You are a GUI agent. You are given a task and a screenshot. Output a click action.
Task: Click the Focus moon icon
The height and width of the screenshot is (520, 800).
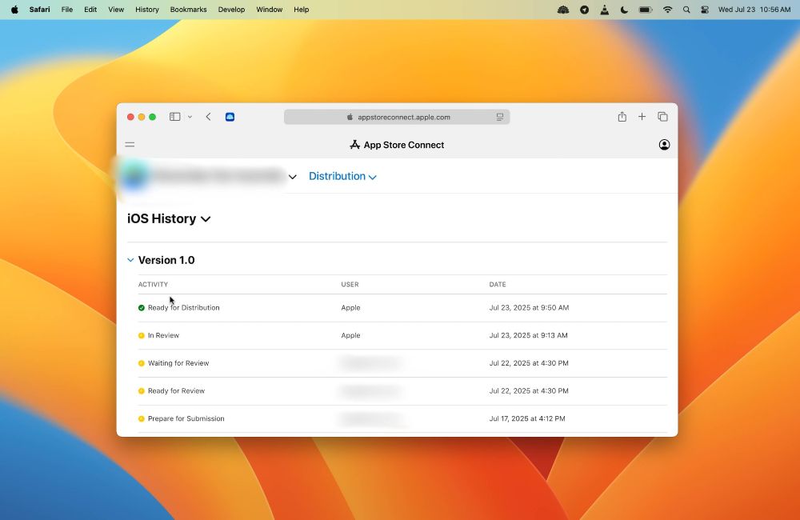[x=624, y=9]
